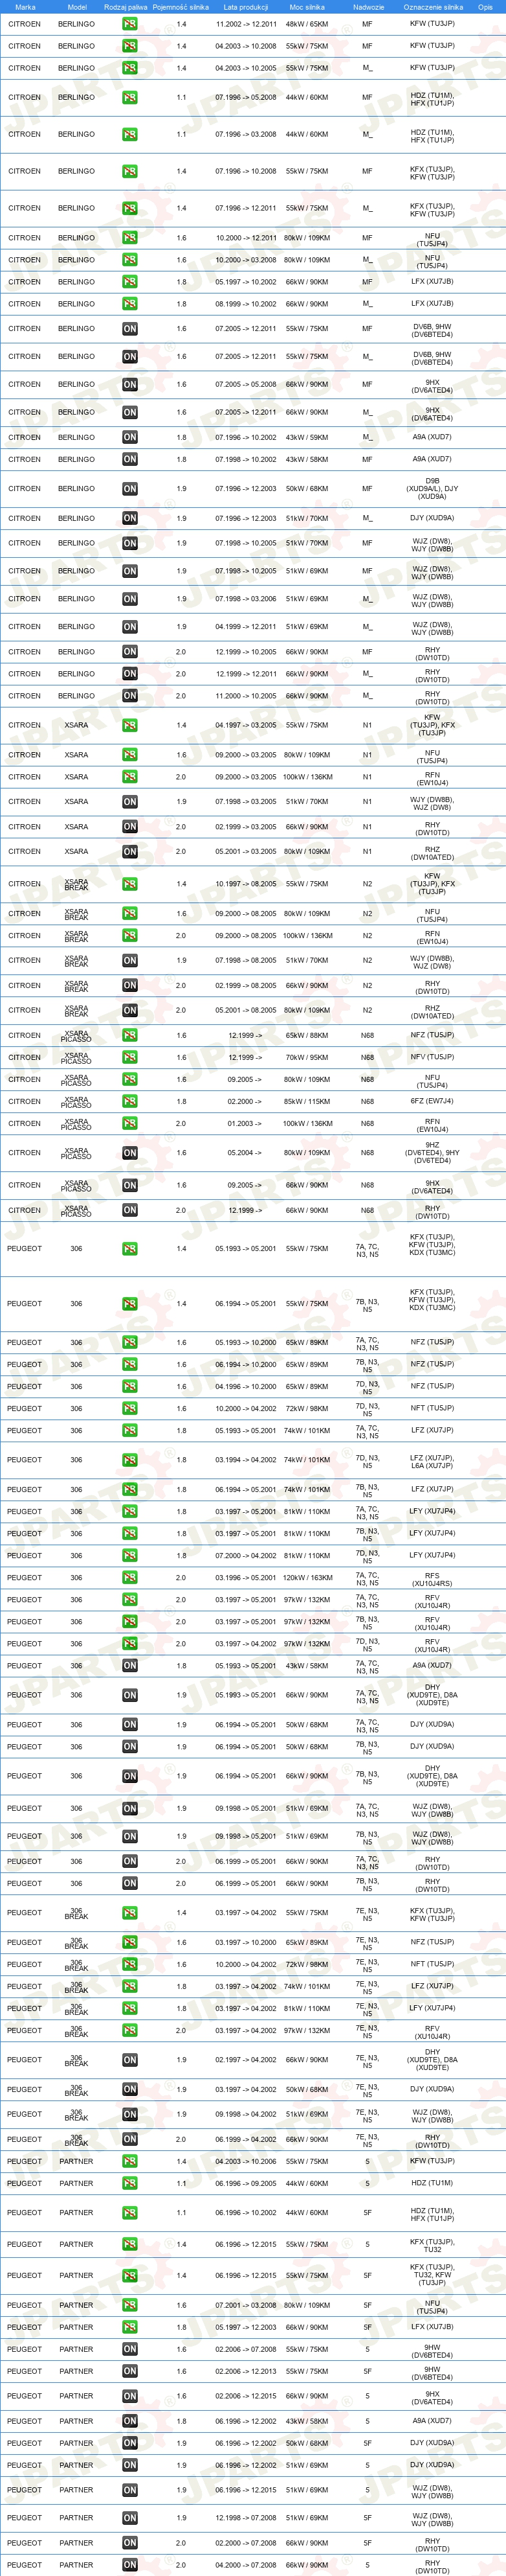This screenshot has width=506, height=2576.
Task: Click the Lata produkcji column header
Action: point(245,7)
